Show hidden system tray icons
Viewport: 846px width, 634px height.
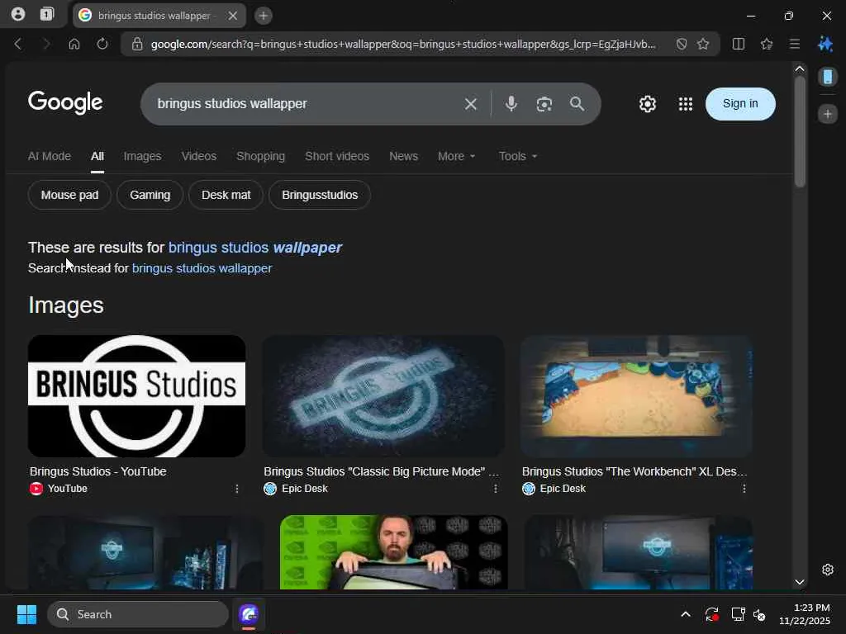pos(685,614)
